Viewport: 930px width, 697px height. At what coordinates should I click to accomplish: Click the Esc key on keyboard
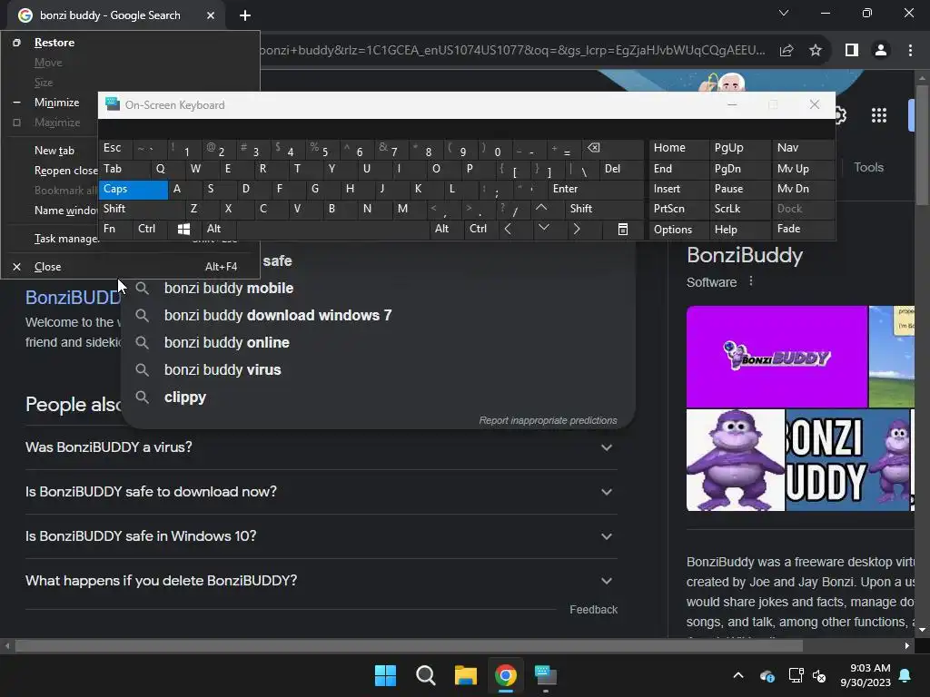tap(115, 148)
